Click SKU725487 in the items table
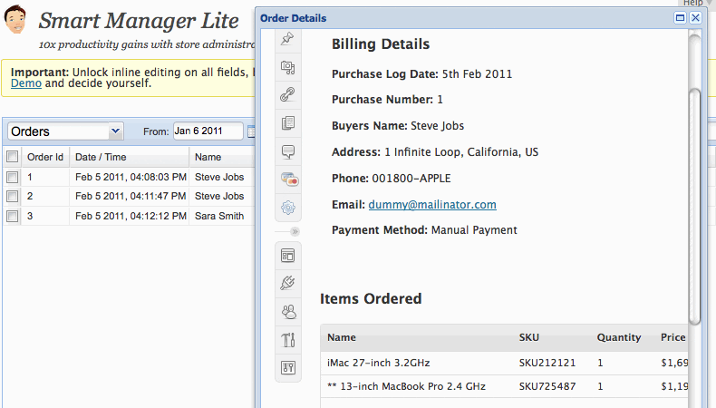The height and width of the screenshot is (408, 716). pyautogui.click(x=547, y=386)
